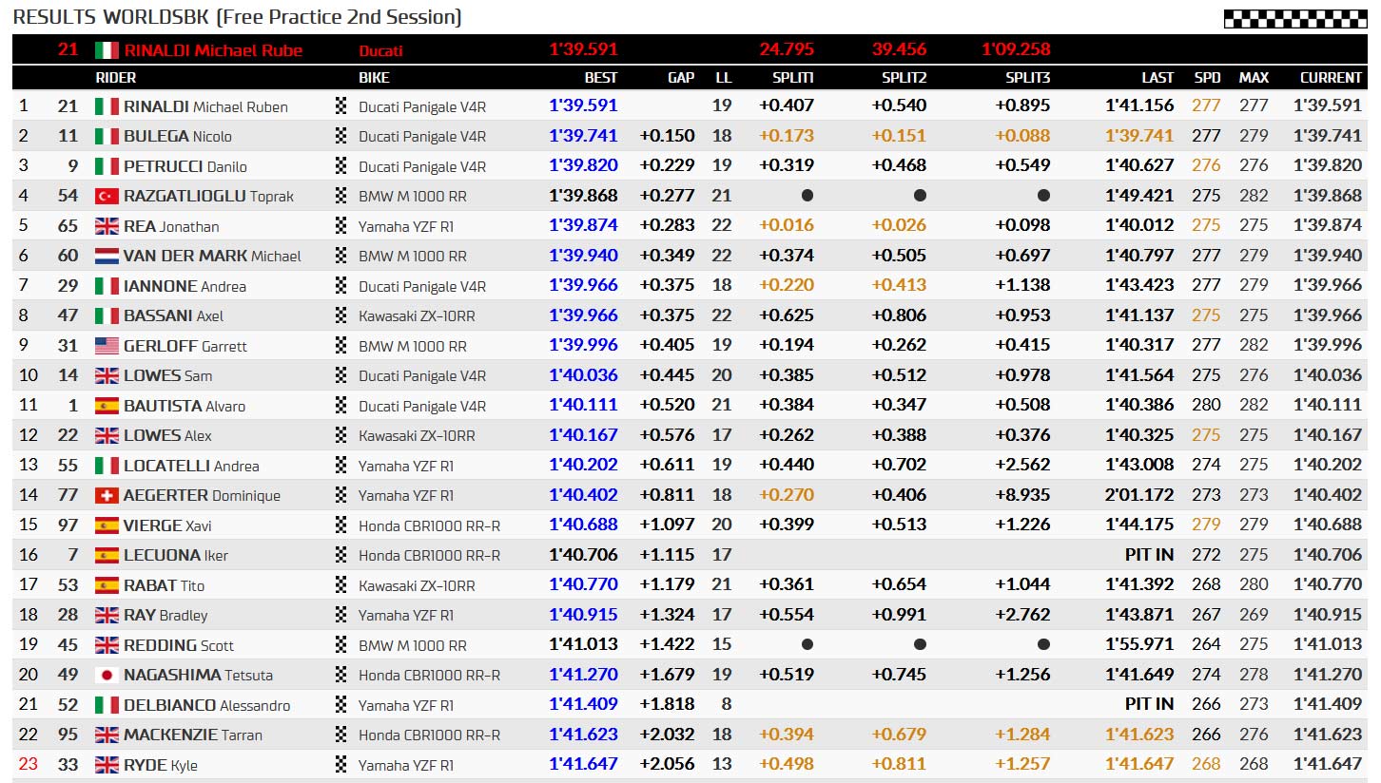Screen dimensions: 1381x783
Task: Select the BEST column header
Action: (601, 78)
